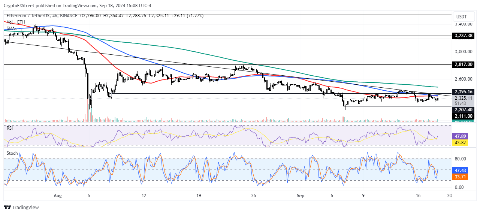Screen dimensions: 480x214
Task: Click the RSI moving average label 43.82
Action: (461, 143)
